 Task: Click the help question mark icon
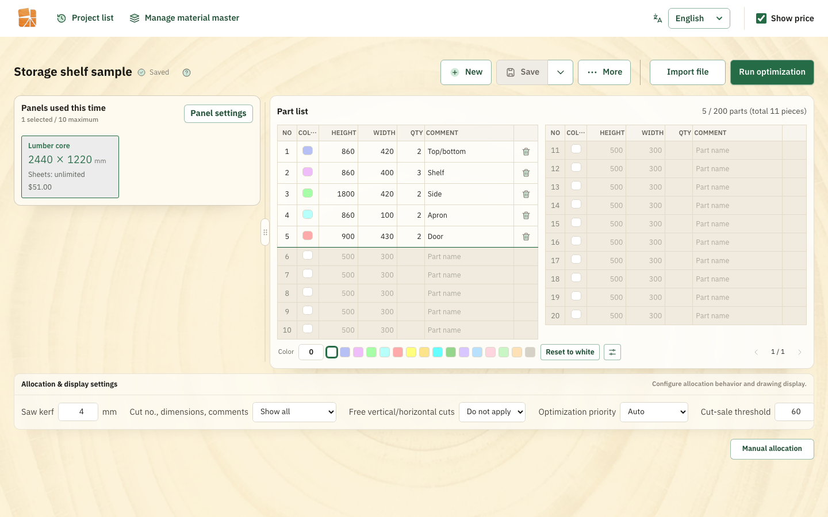(186, 72)
